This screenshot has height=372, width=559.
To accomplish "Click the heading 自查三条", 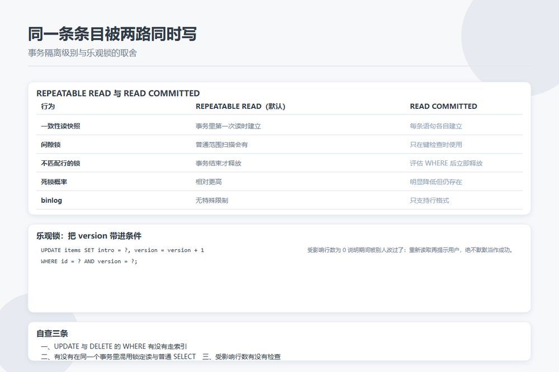I will (x=52, y=333).
